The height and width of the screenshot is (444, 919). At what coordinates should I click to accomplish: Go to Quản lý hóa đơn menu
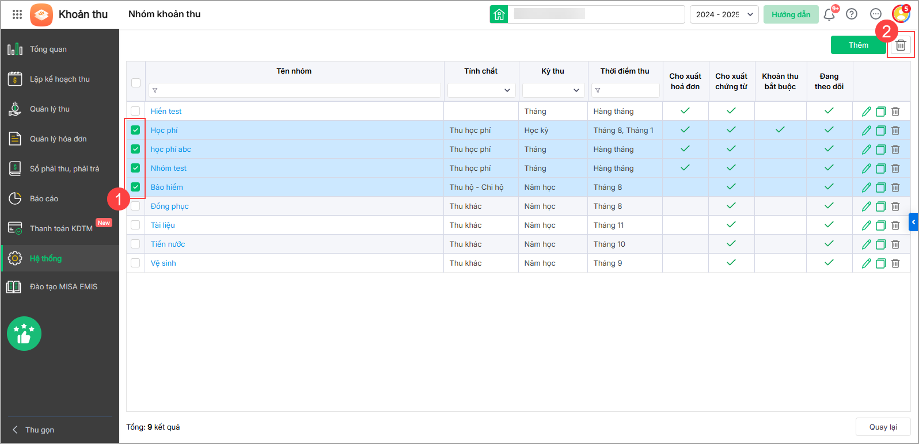click(x=58, y=139)
